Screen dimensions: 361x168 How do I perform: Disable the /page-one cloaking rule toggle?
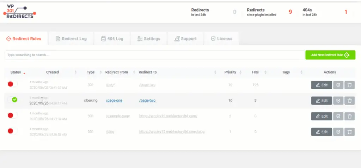coord(12,100)
